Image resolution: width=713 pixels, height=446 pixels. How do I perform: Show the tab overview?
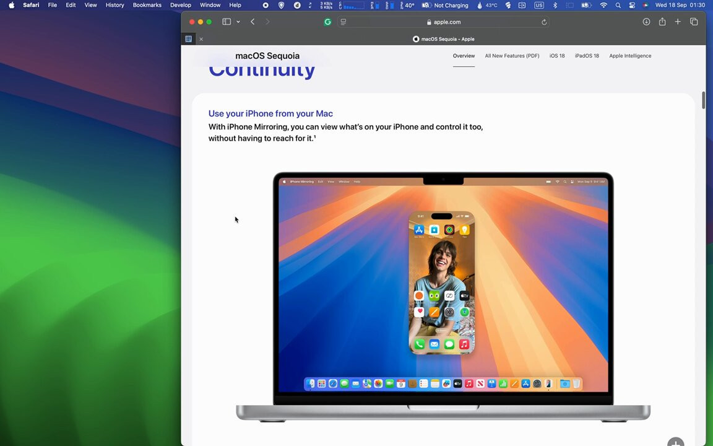[x=694, y=22]
